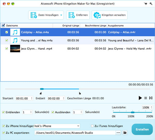Image resolution: width=155 pixels, height=140 pixels.
Task: Toggle the Einblenden checkbox
Action: pos(3,112)
